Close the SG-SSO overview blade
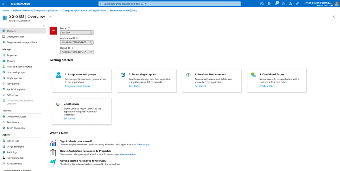This screenshot has width=340, height=171. pos(333,17)
